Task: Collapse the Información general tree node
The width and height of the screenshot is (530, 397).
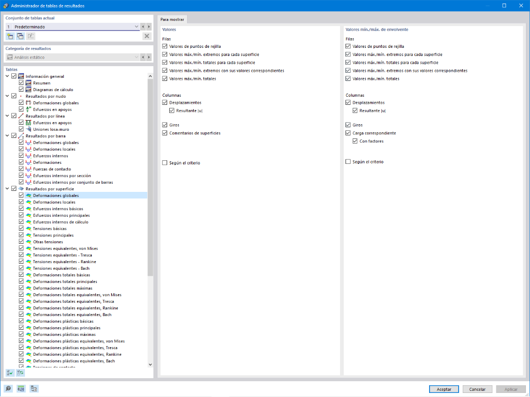Action: [x=8, y=76]
